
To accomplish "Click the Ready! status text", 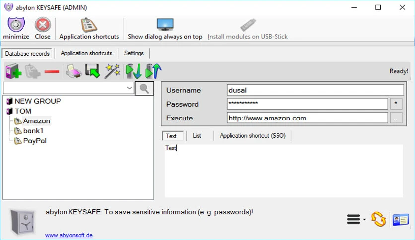I will tap(399, 71).
